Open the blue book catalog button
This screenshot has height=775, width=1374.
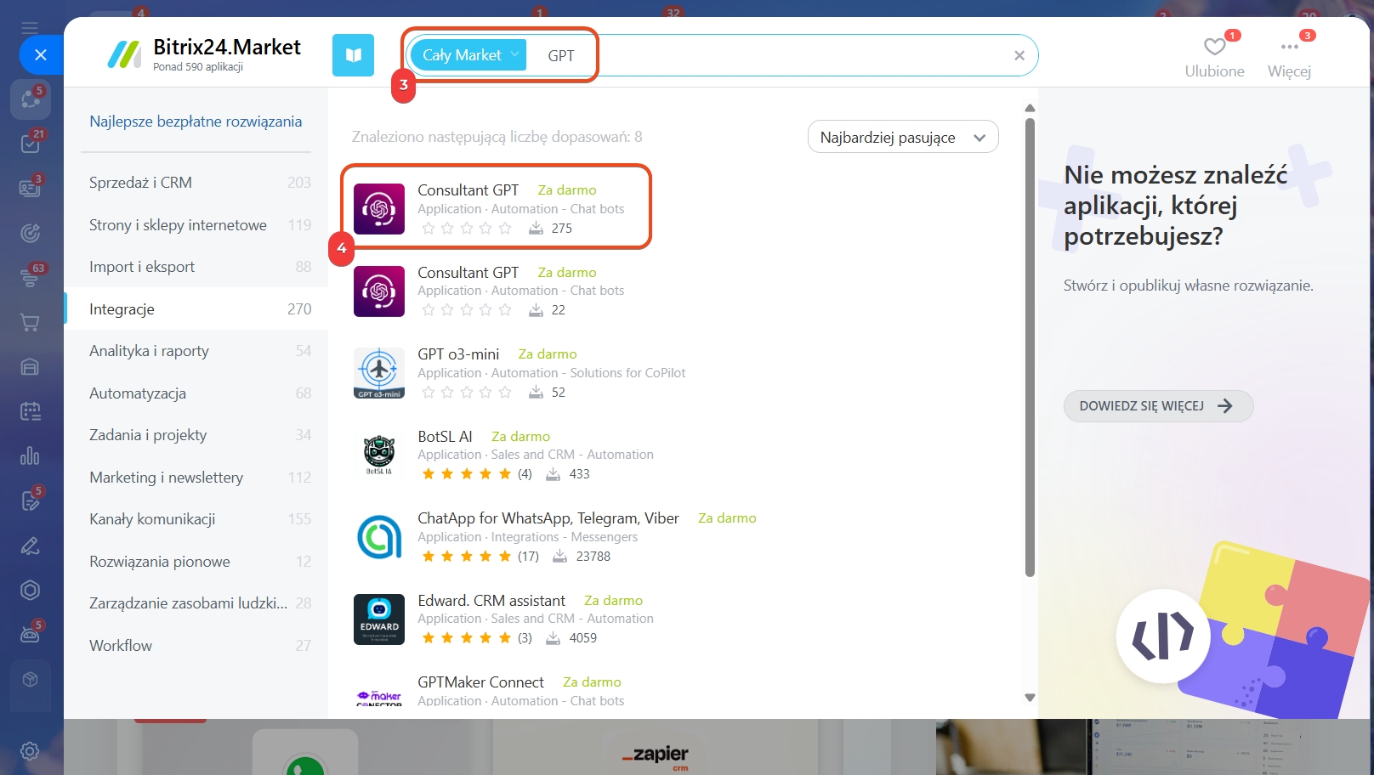click(x=354, y=55)
